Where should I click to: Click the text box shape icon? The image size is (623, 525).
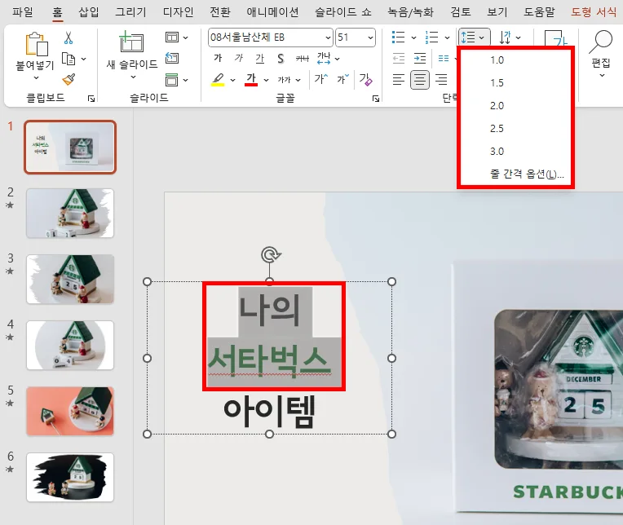point(555,39)
